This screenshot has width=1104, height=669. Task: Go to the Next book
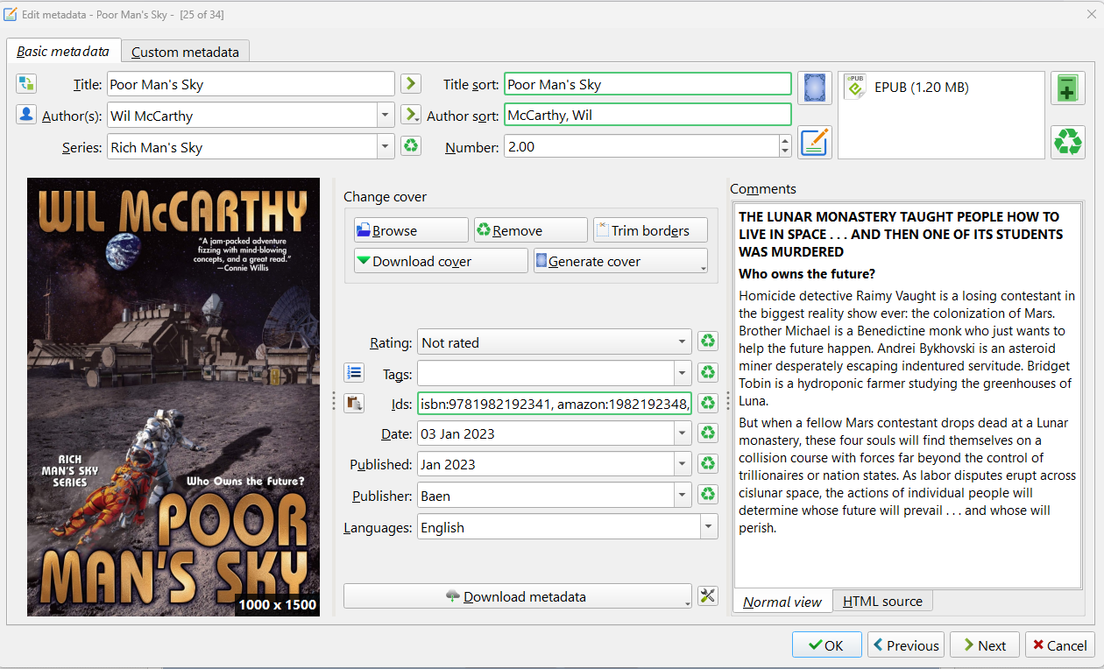click(984, 645)
